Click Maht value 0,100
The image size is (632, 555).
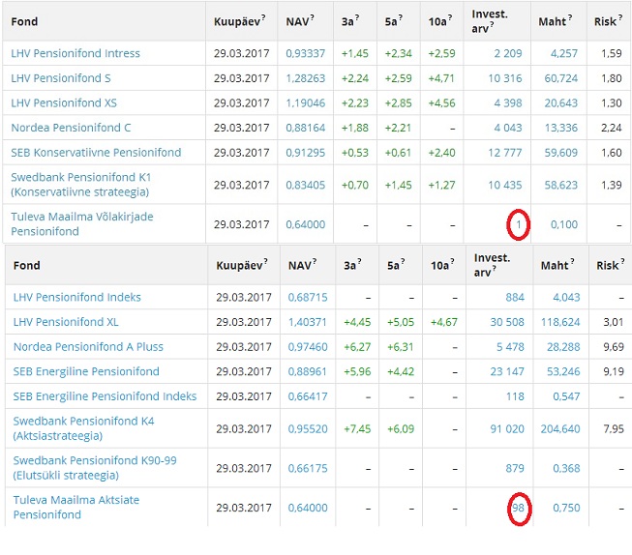pyautogui.click(x=564, y=224)
